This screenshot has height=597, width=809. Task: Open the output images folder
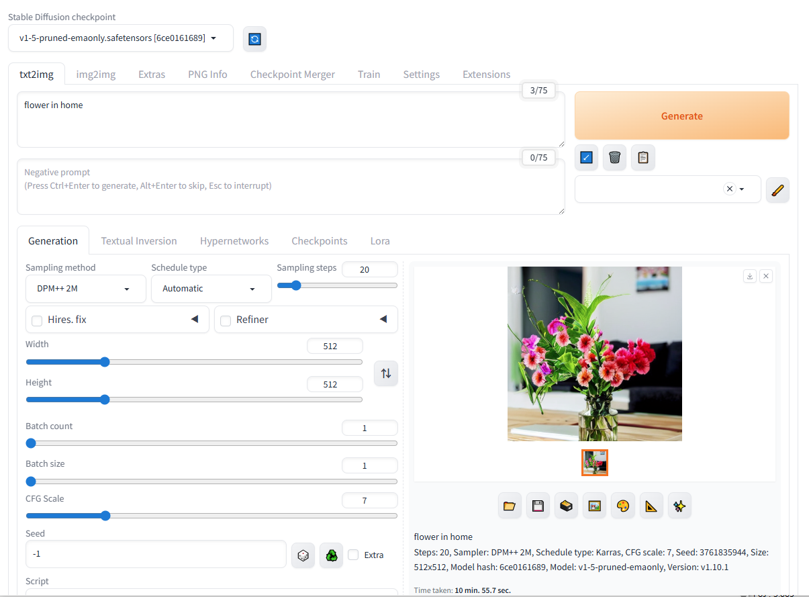coord(510,506)
